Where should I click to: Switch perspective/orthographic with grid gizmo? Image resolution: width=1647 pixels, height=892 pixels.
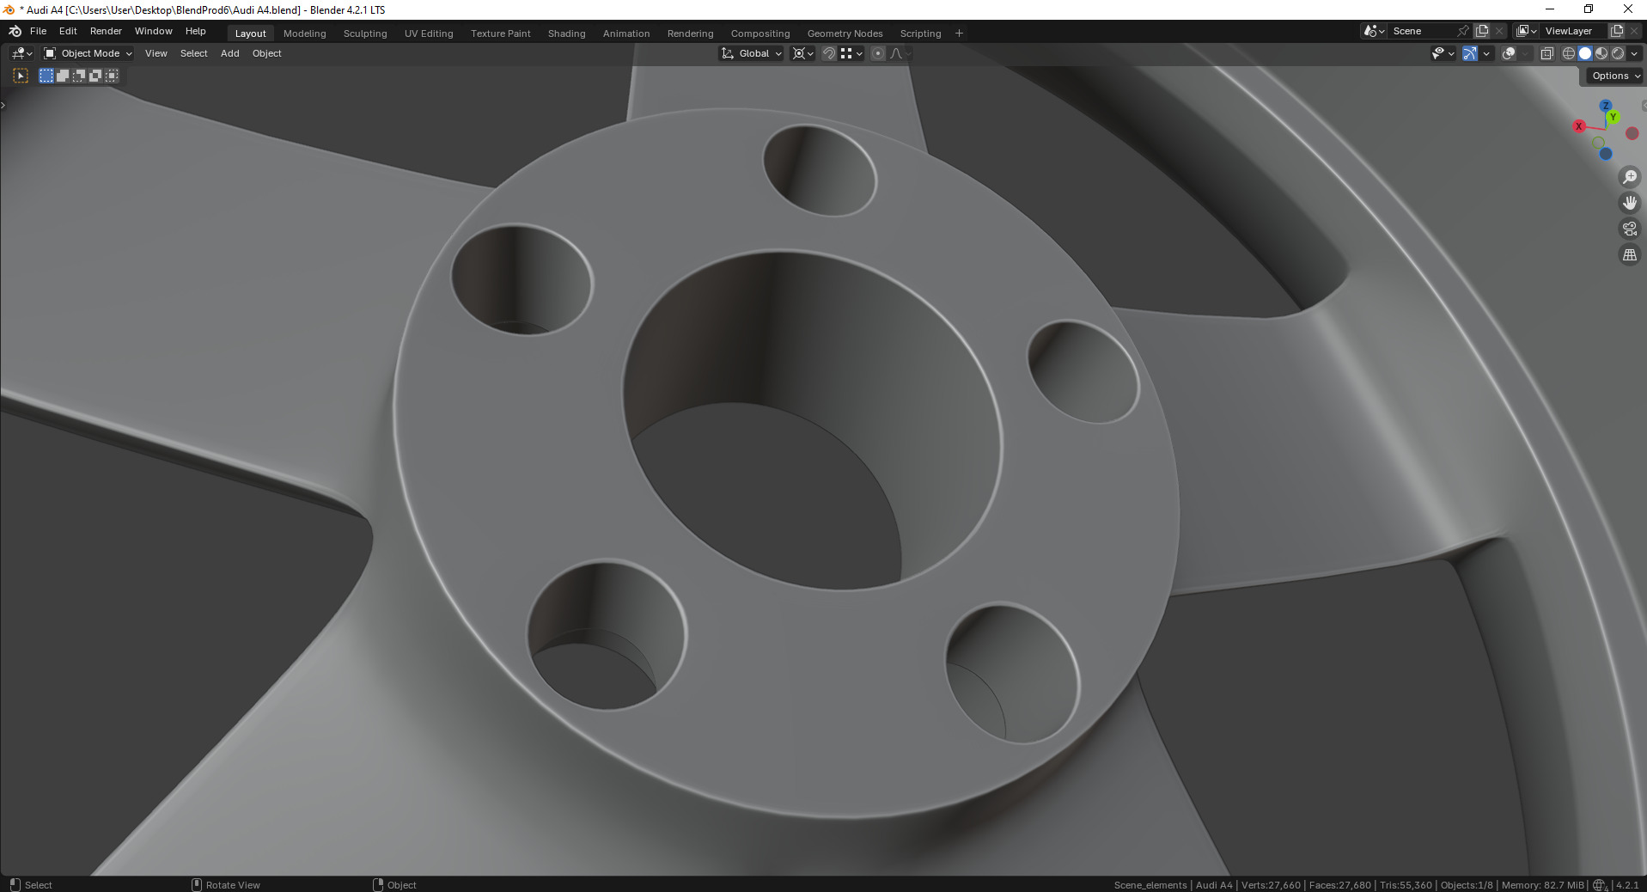coord(1629,255)
